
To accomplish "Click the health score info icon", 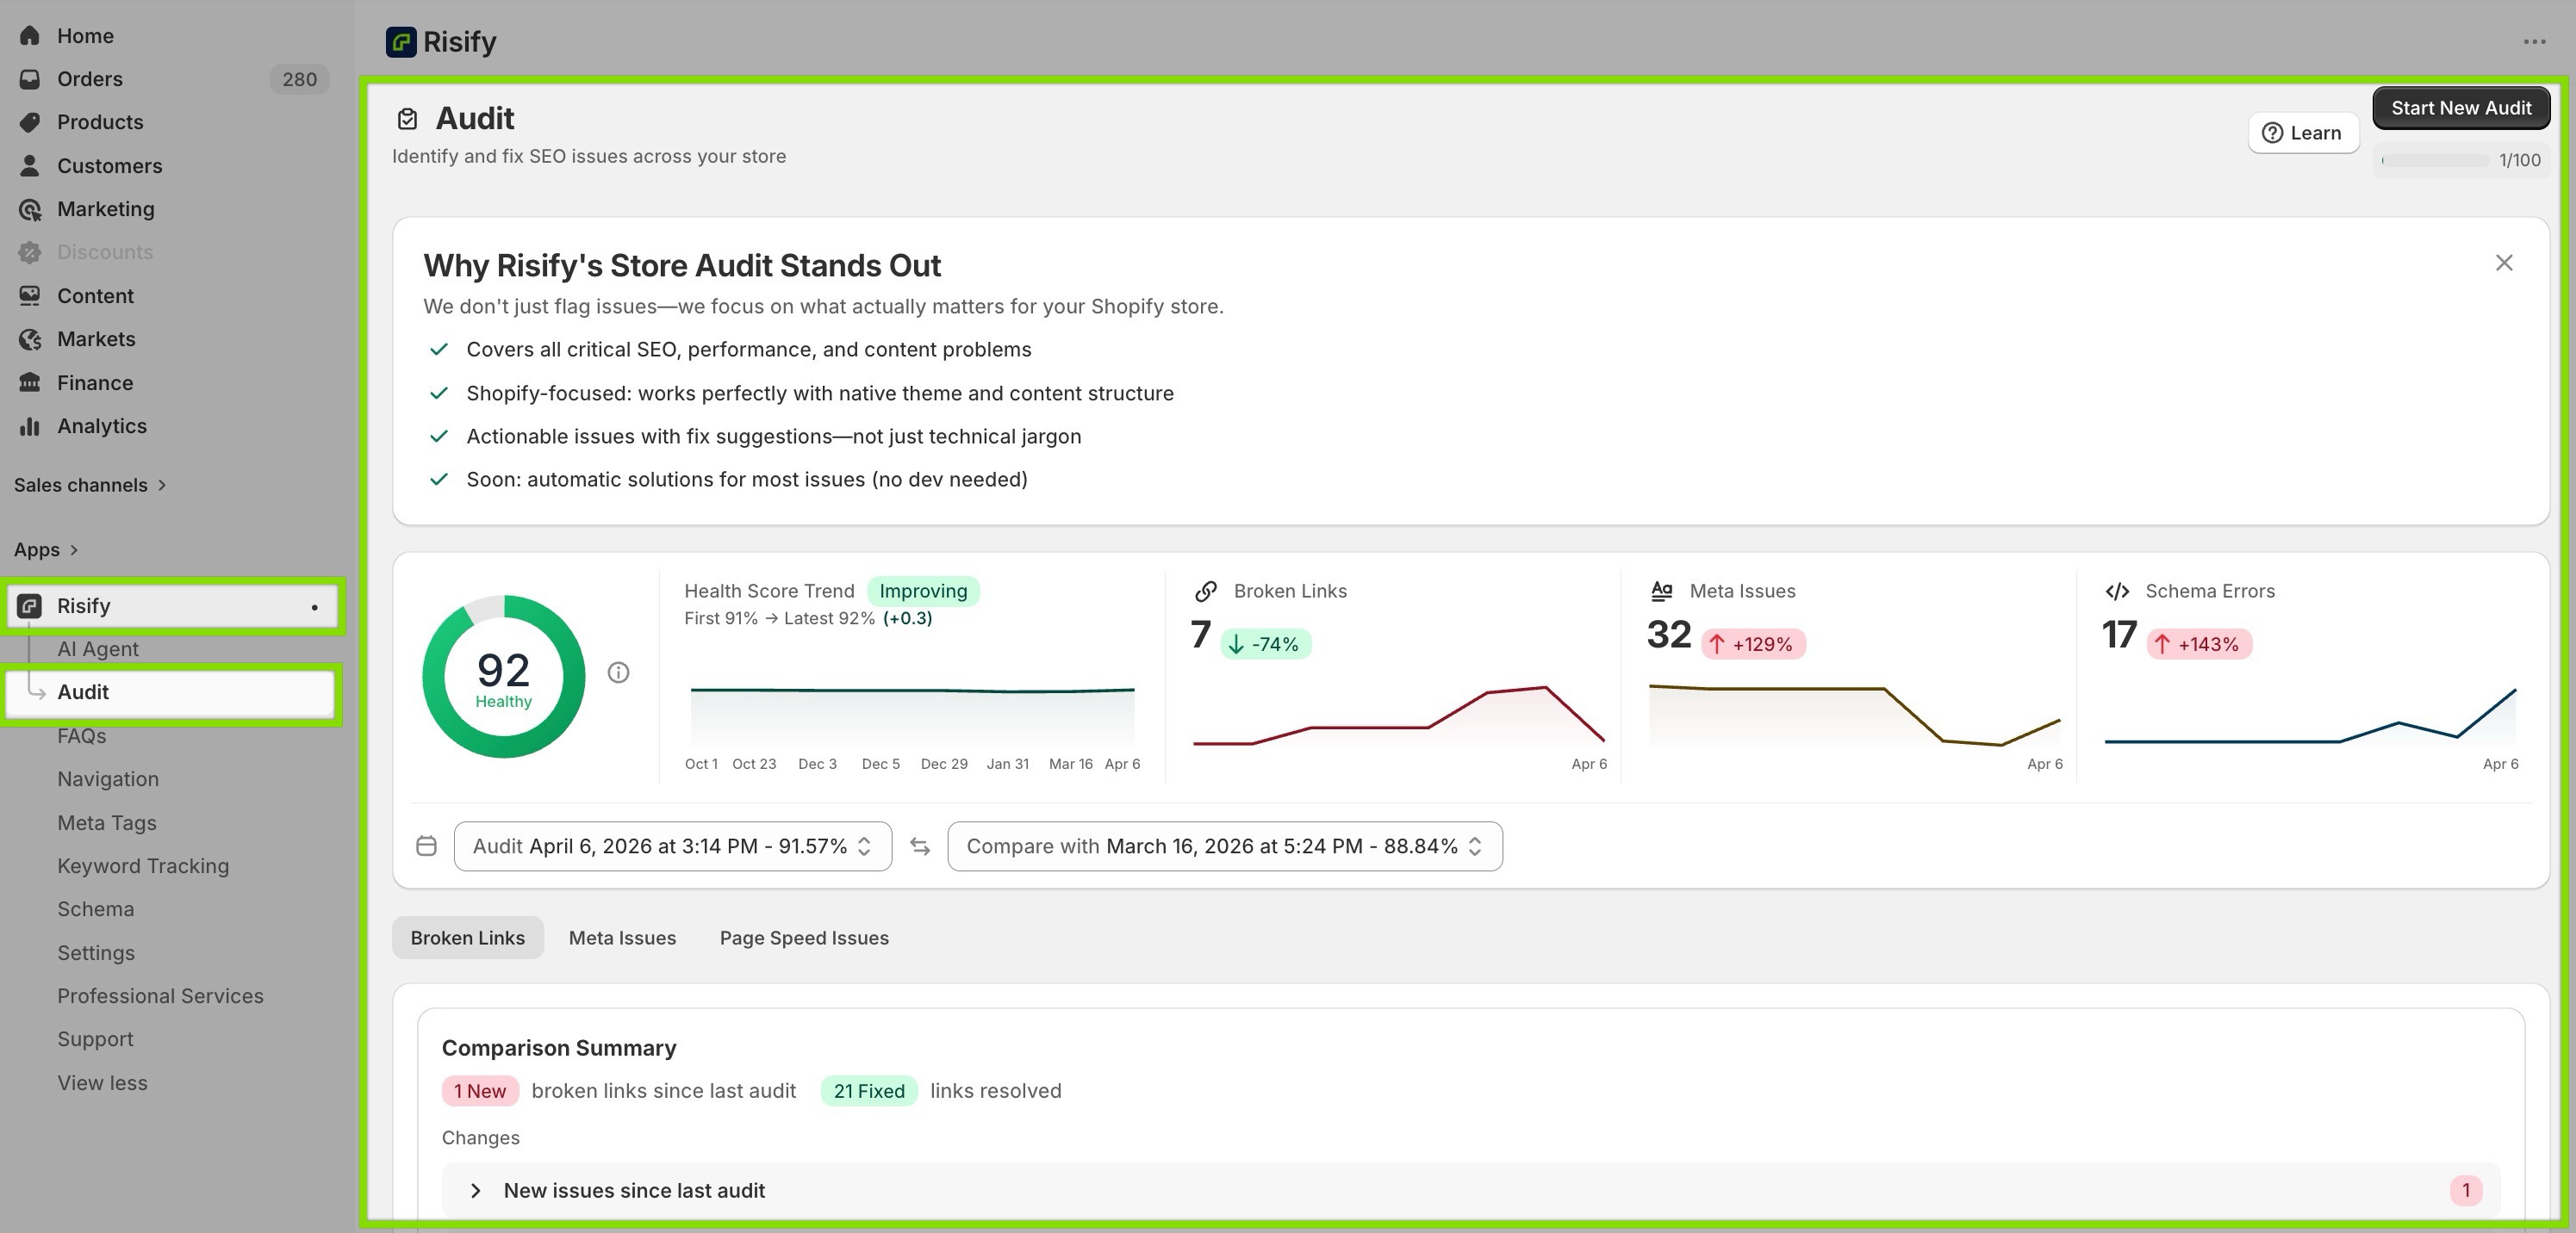I will (618, 672).
